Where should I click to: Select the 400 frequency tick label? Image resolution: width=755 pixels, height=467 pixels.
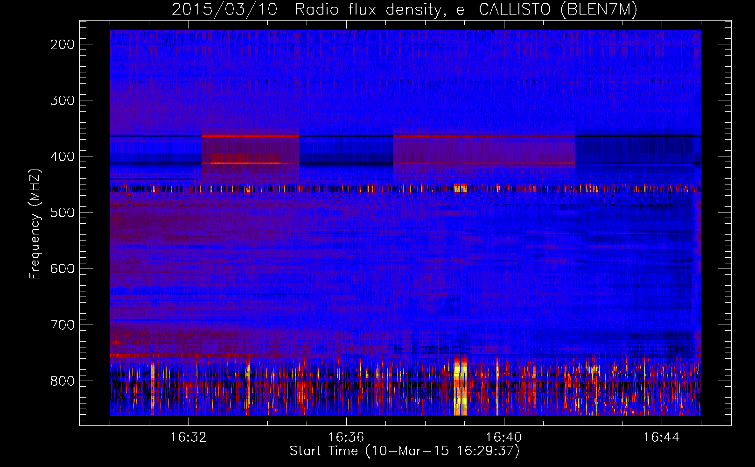click(x=63, y=156)
